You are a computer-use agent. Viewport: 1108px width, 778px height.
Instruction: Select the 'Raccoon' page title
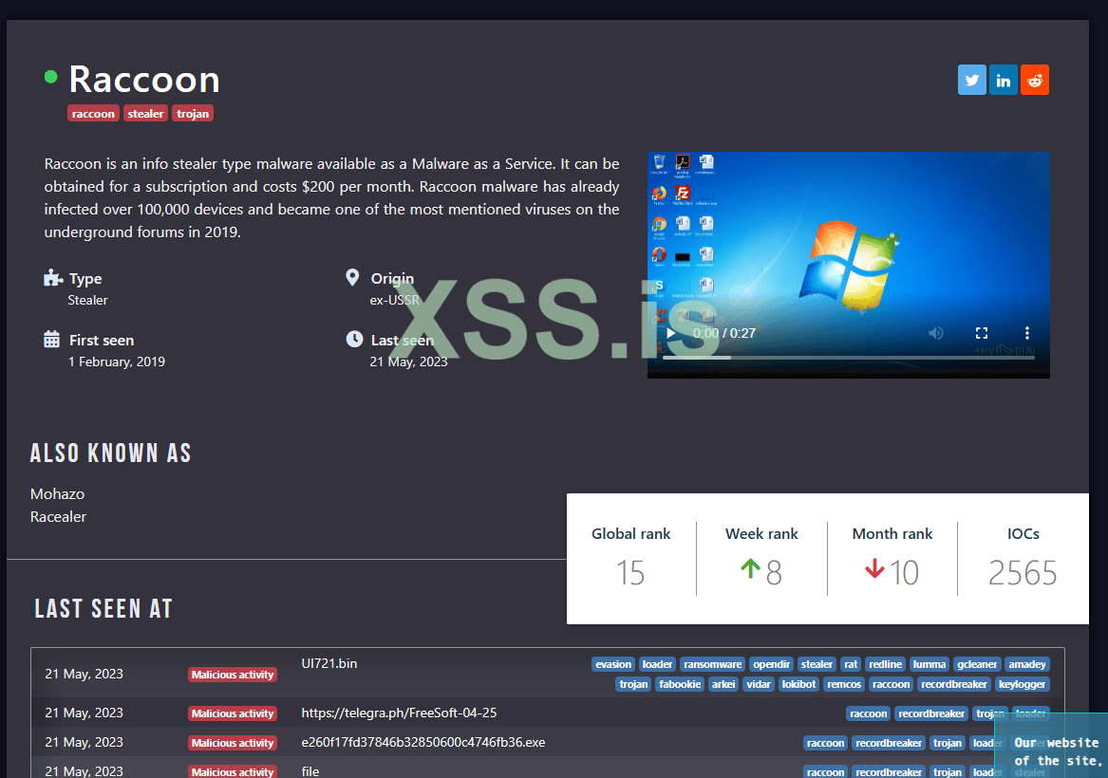tap(144, 79)
